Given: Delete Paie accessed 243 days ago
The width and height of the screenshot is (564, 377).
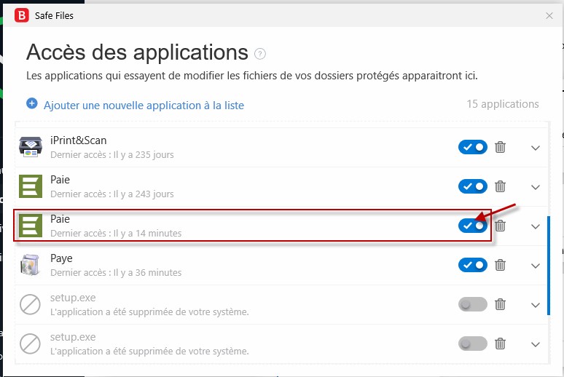Looking at the screenshot, I should (500, 186).
